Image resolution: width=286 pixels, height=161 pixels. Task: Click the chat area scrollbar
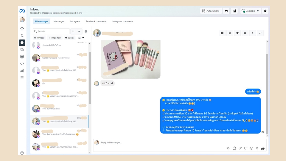click(x=267, y=94)
